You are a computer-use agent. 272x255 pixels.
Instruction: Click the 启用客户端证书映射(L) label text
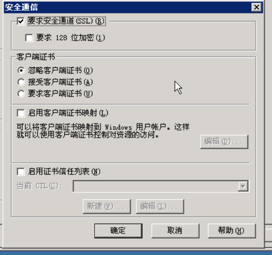tap(68, 113)
